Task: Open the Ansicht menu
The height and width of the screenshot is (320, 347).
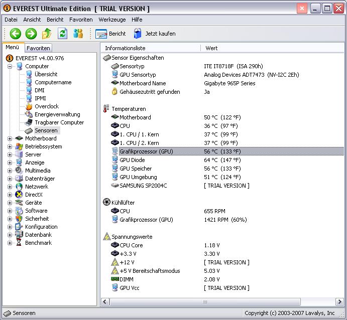Action: [32, 20]
